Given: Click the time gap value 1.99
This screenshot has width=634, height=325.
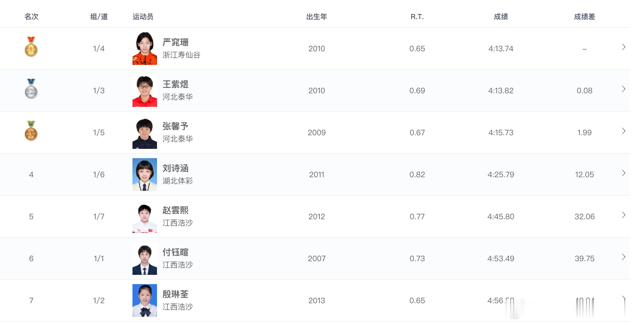Looking at the screenshot, I should pos(585,133).
